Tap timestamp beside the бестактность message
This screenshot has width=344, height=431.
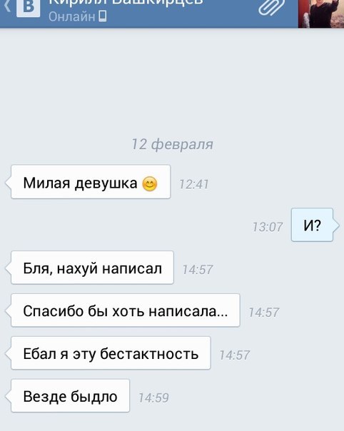234,355
